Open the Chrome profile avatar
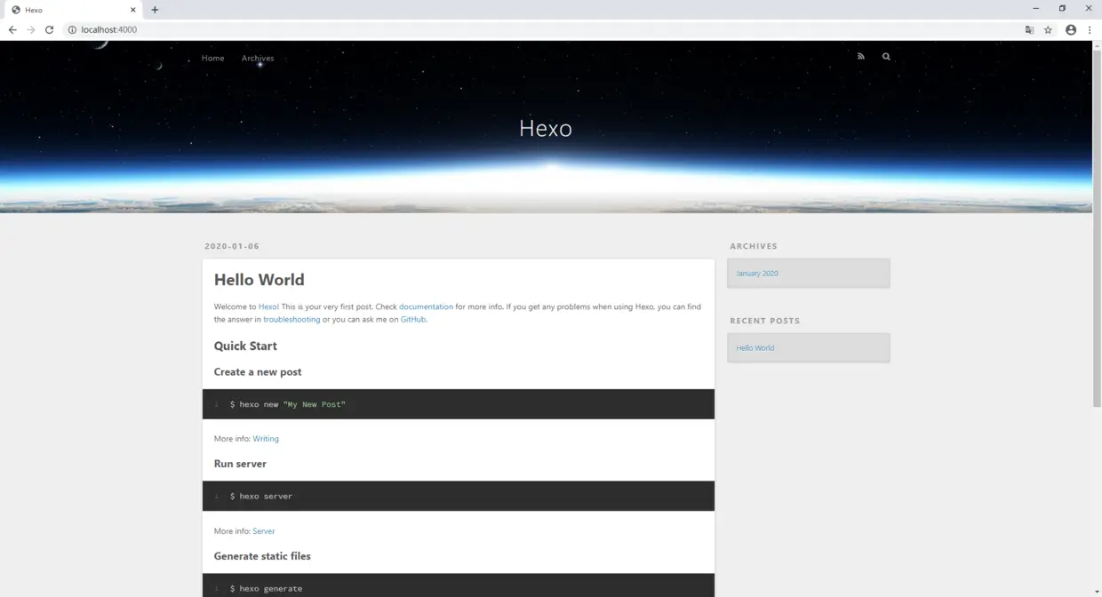The height and width of the screenshot is (597, 1102). pyautogui.click(x=1071, y=29)
